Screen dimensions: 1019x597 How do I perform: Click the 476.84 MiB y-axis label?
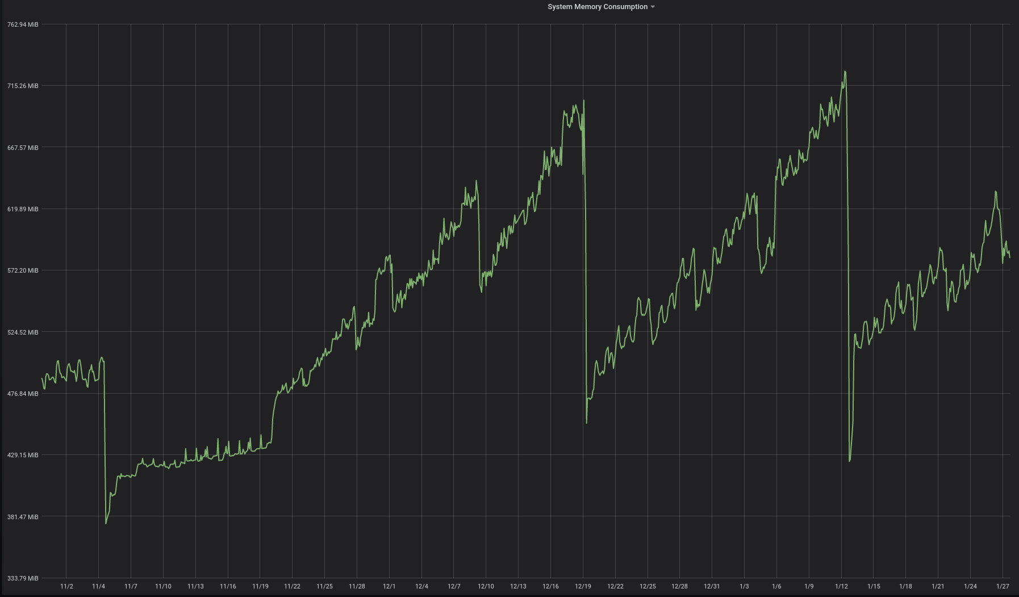pos(23,394)
